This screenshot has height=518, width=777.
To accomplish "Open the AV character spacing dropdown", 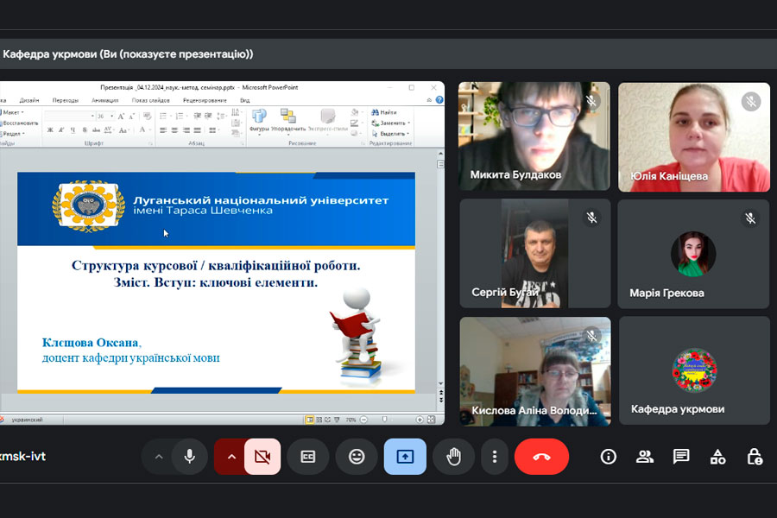I will 109,129.
